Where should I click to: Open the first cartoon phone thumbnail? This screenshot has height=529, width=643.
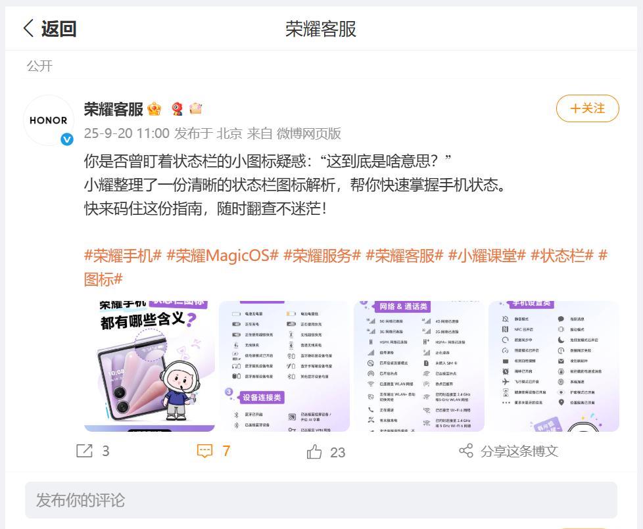tap(149, 366)
